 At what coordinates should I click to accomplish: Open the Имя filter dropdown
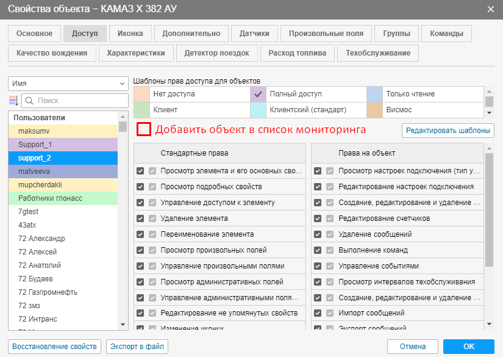67,84
